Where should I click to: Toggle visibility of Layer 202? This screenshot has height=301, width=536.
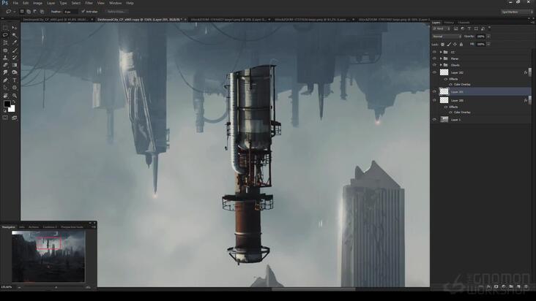click(434, 72)
